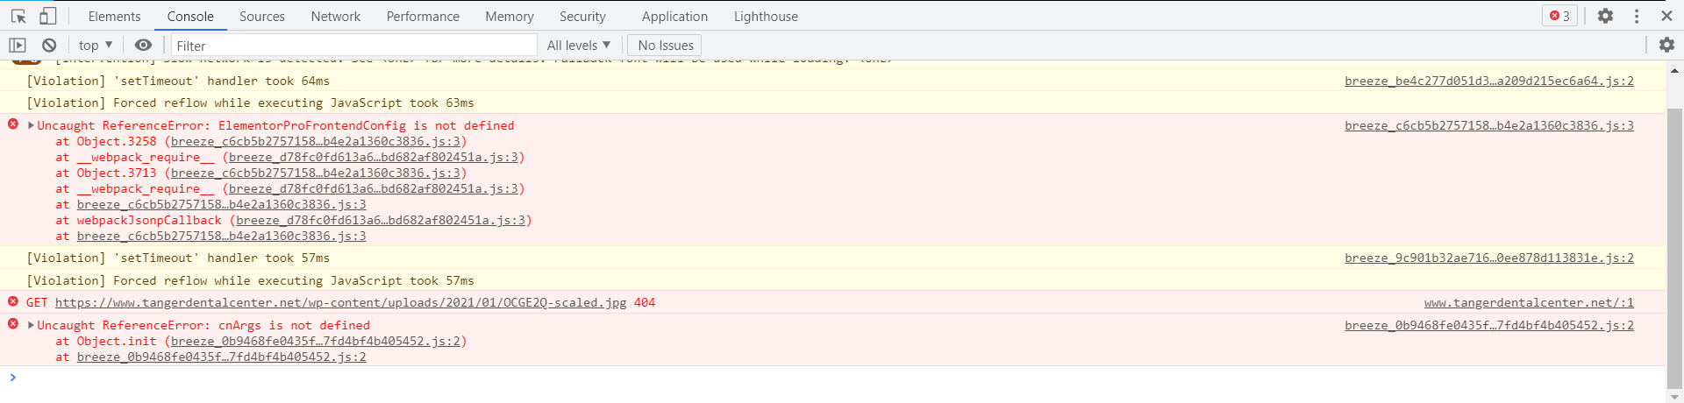
Task: Open the console settings gear
Action: click(x=1666, y=45)
